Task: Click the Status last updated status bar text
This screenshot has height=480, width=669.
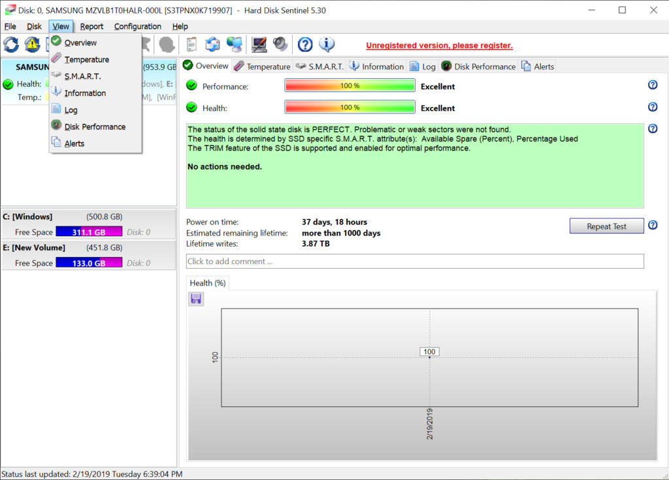Action: pos(91,474)
